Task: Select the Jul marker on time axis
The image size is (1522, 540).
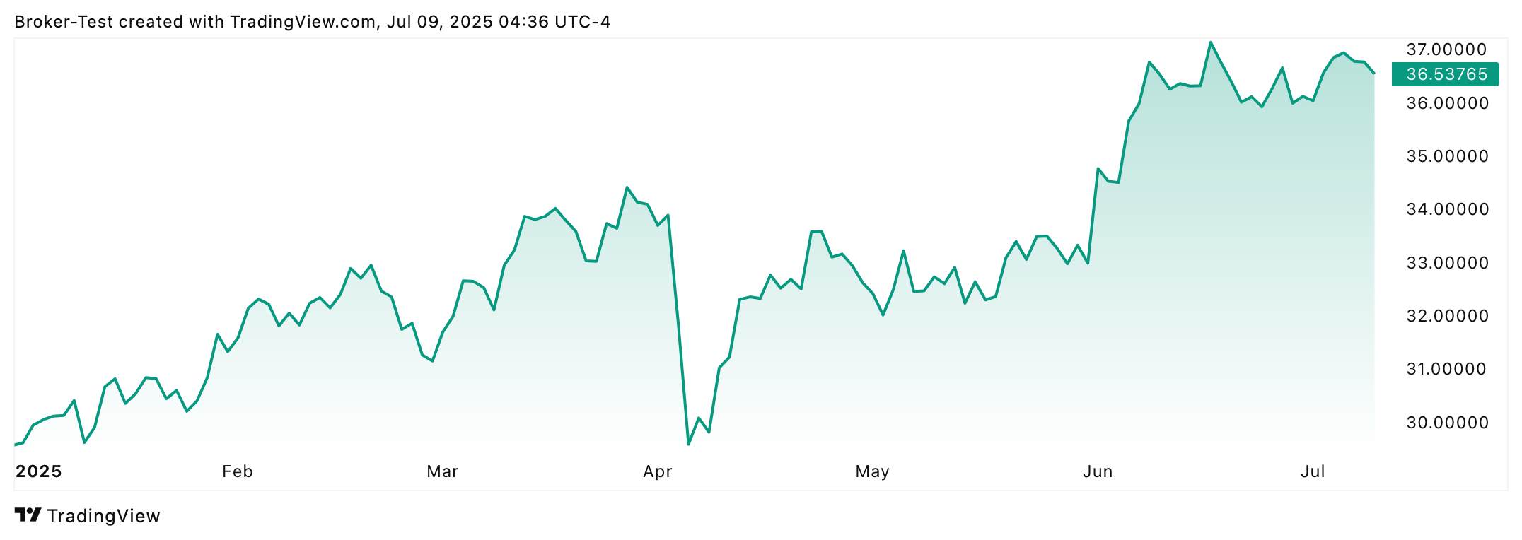Action: click(1313, 471)
